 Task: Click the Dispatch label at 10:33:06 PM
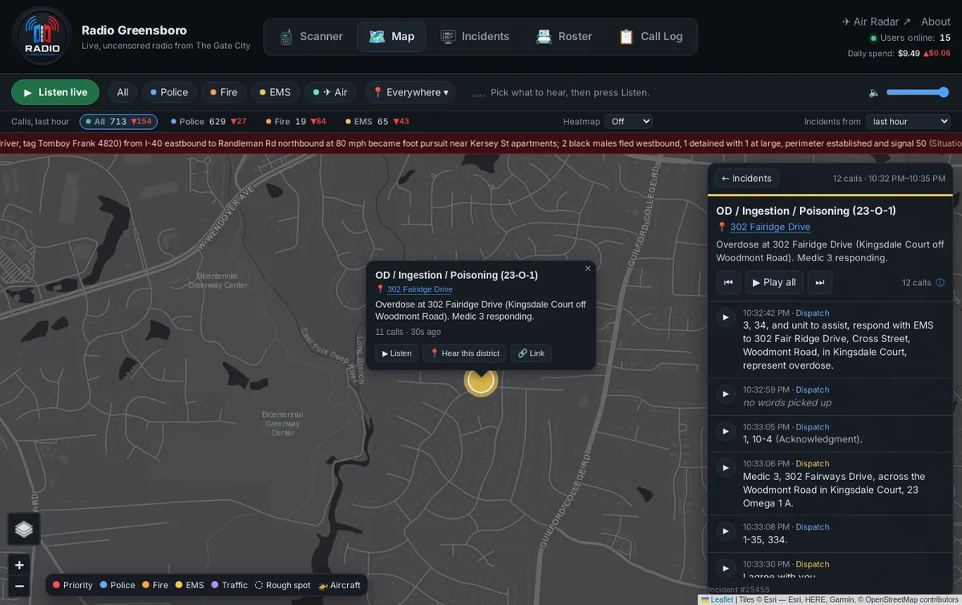pyautogui.click(x=812, y=463)
